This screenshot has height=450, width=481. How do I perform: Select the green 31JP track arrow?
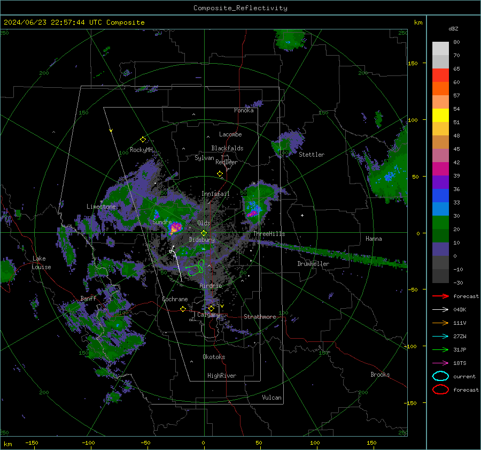pyautogui.click(x=440, y=349)
